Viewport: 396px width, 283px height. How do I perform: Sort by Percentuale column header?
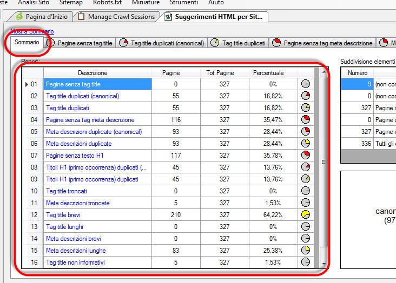click(x=273, y=73)
